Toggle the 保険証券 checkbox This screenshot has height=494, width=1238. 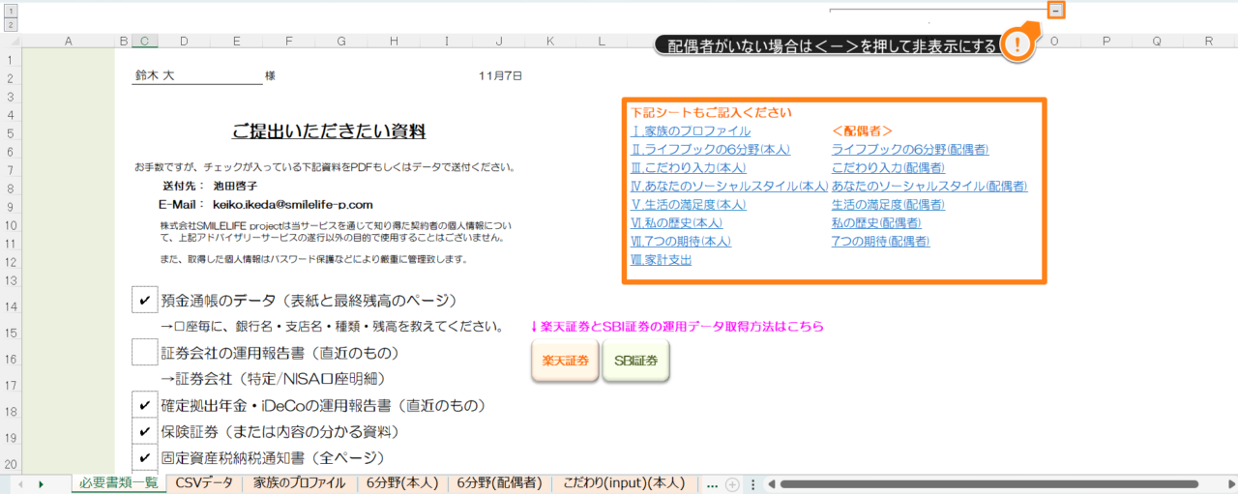coord(144,431)
